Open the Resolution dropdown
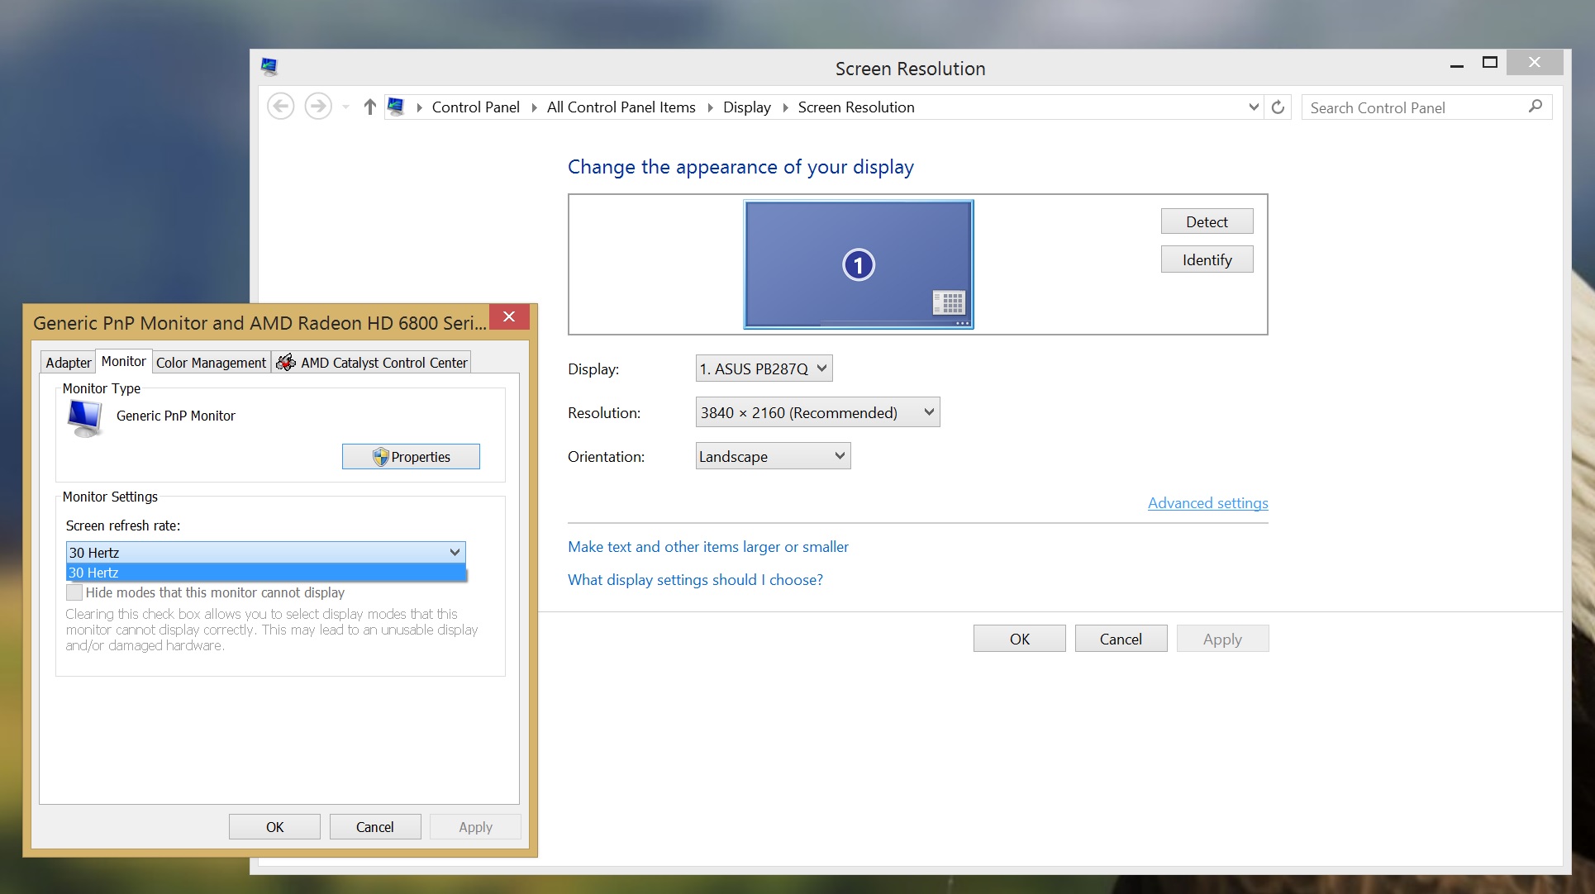 click(x=817, y=412)
